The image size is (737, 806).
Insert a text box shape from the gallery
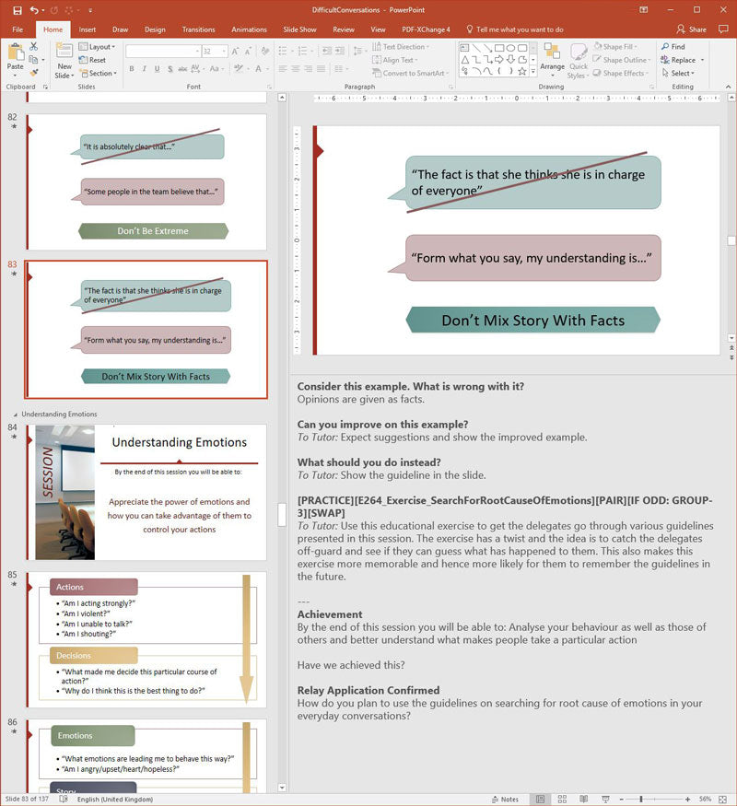coord(464,48)
